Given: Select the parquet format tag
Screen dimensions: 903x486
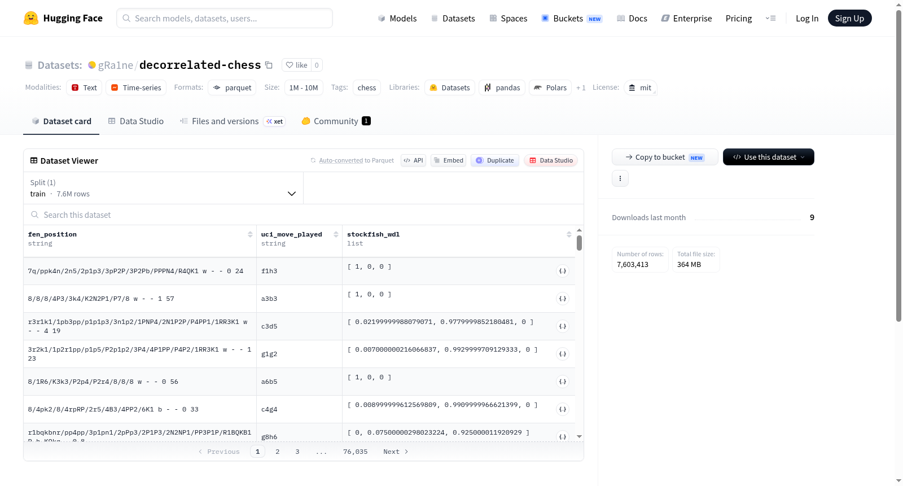Looking at the screenshot, I should (232, 87).
